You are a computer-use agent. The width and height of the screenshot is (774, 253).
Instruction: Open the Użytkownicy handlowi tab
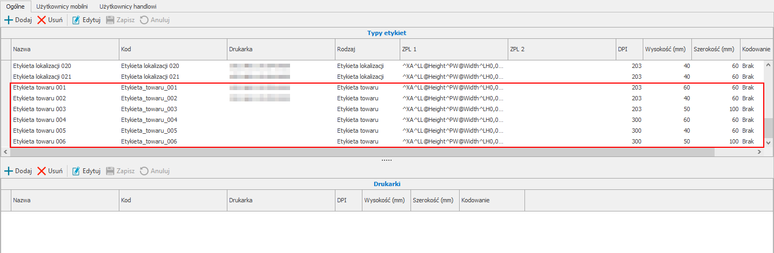point(128,6)
